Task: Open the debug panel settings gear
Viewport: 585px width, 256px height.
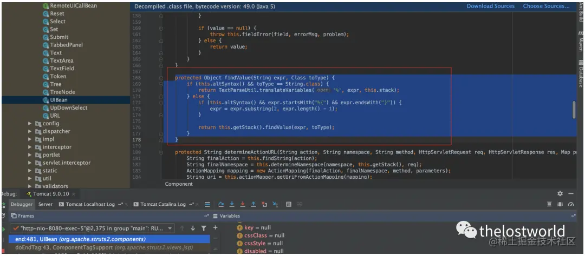Action: point(560,194)
